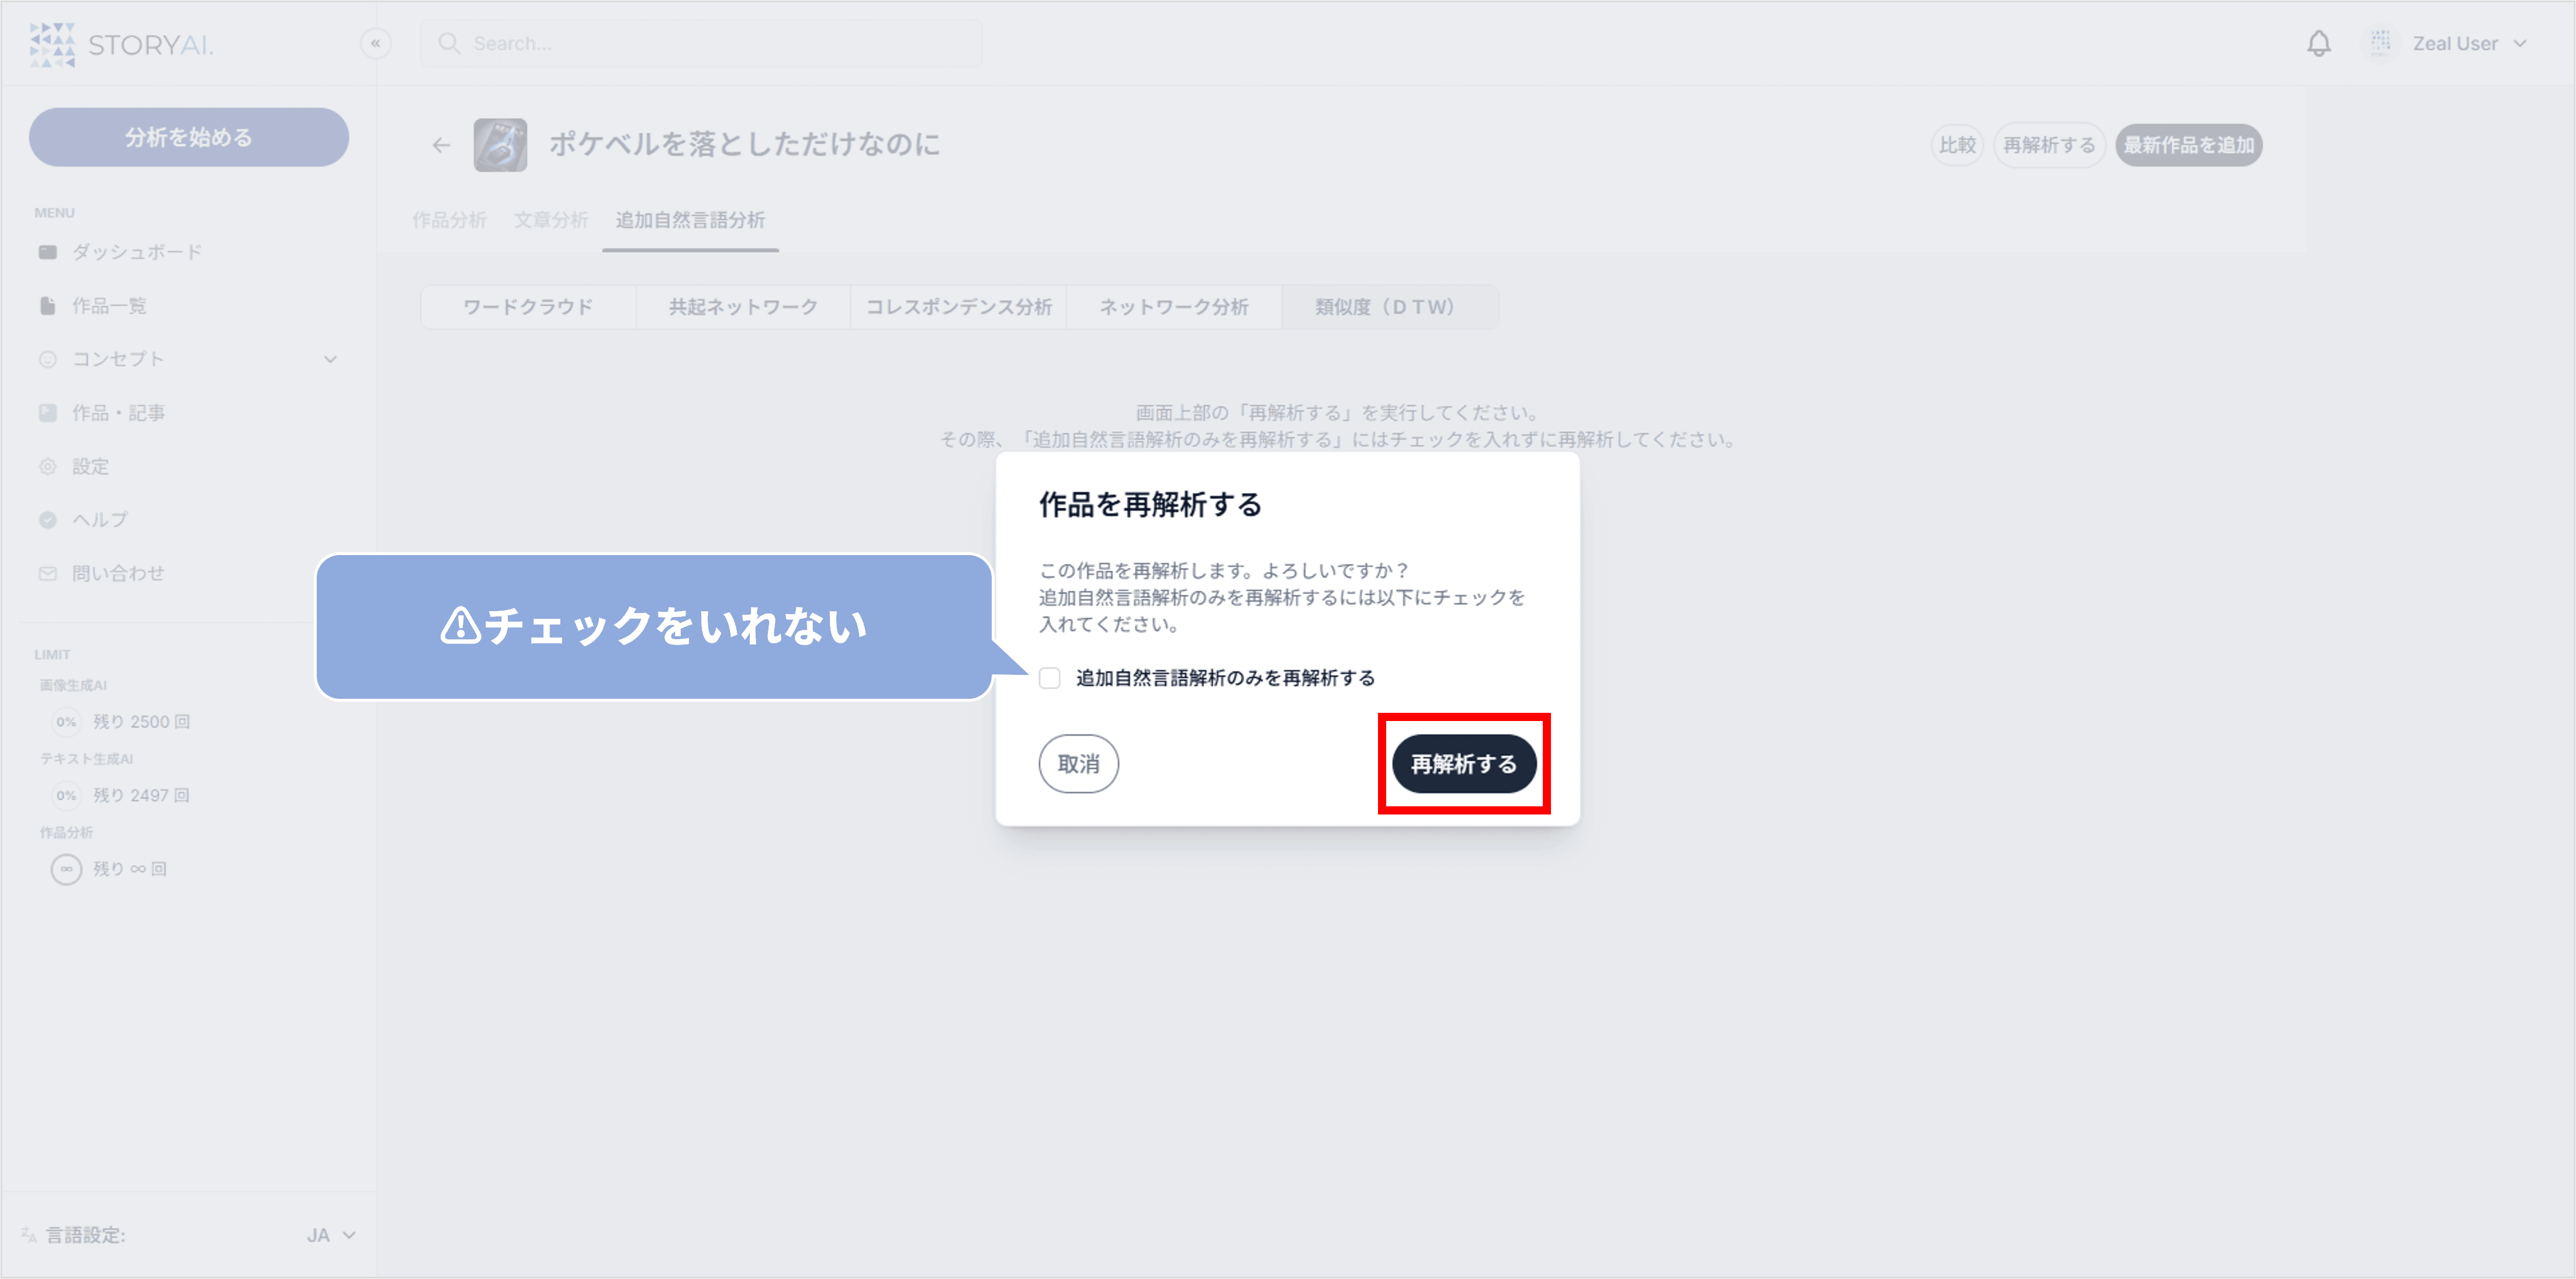Select the 共起ネットワーク sub-tab
Viewport: 2576px width, 1279px height.
pyautogui.click(x=743, y=307)
